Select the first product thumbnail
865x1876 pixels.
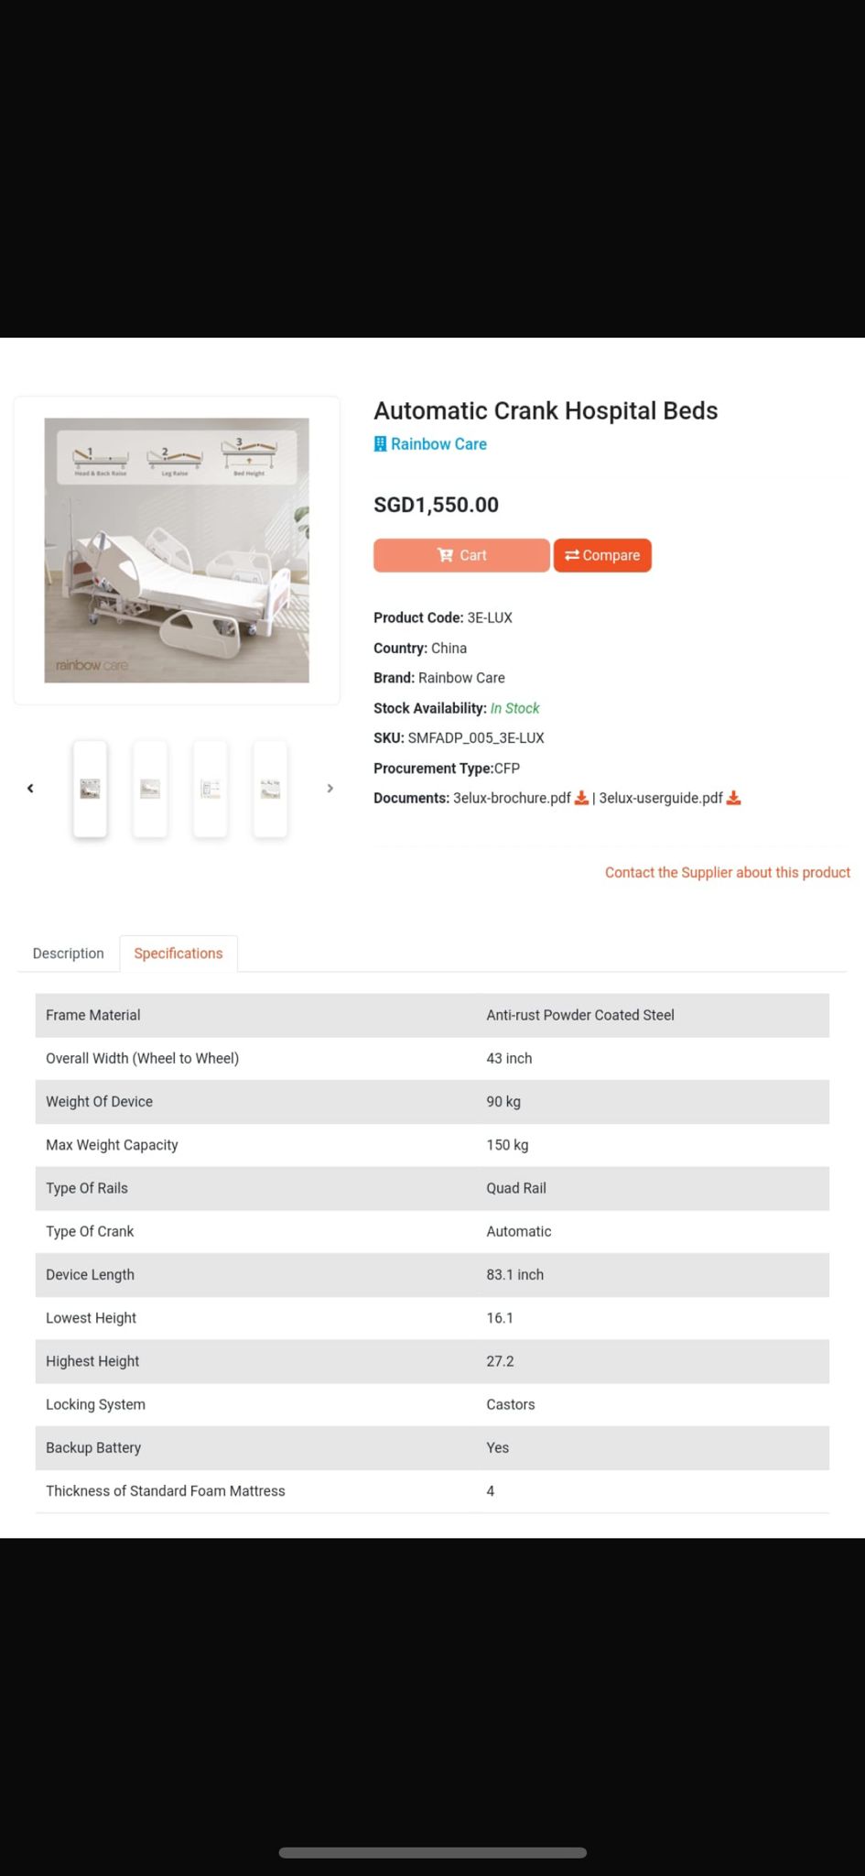(90, 789)
